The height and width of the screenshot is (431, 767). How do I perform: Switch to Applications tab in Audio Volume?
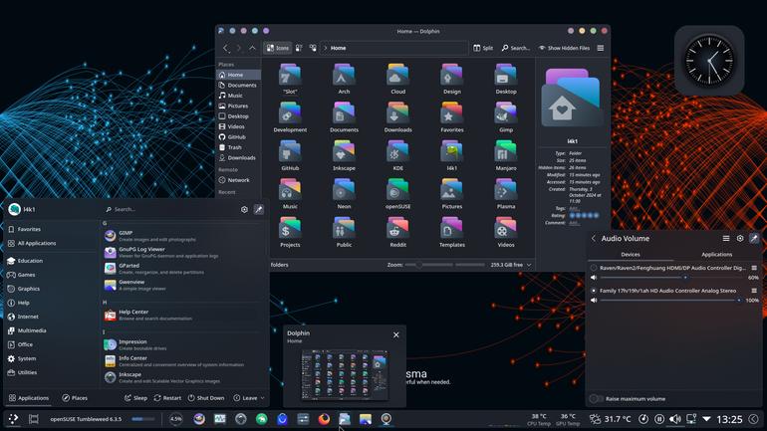pyautogui.click(x=716, y=254)
